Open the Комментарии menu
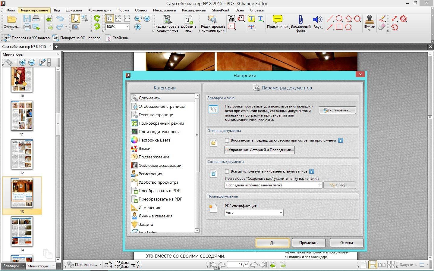 [x=100, y=10]
